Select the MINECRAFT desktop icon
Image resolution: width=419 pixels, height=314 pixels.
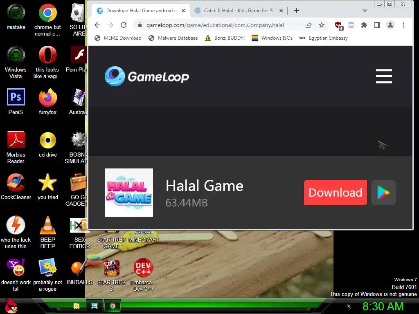tap(144, 236)
